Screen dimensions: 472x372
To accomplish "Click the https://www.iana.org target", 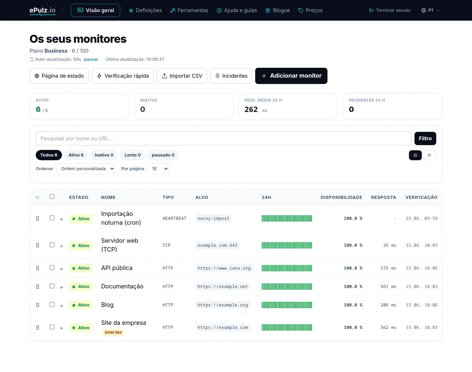I will pyautogui.click(x=224, y=268).
